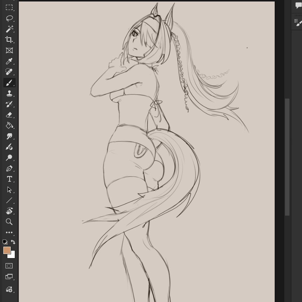Open the Brush Settings panel icon

[299, 22]
